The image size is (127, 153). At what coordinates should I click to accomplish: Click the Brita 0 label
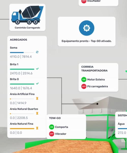14,79
